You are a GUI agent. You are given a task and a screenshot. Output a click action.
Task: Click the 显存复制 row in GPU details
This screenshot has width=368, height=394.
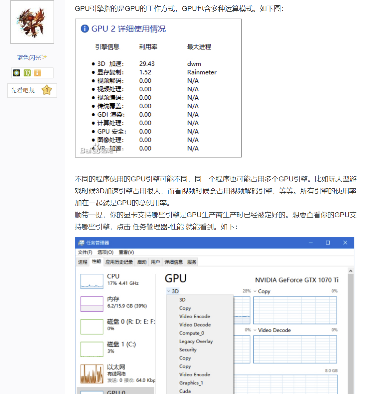154,72
